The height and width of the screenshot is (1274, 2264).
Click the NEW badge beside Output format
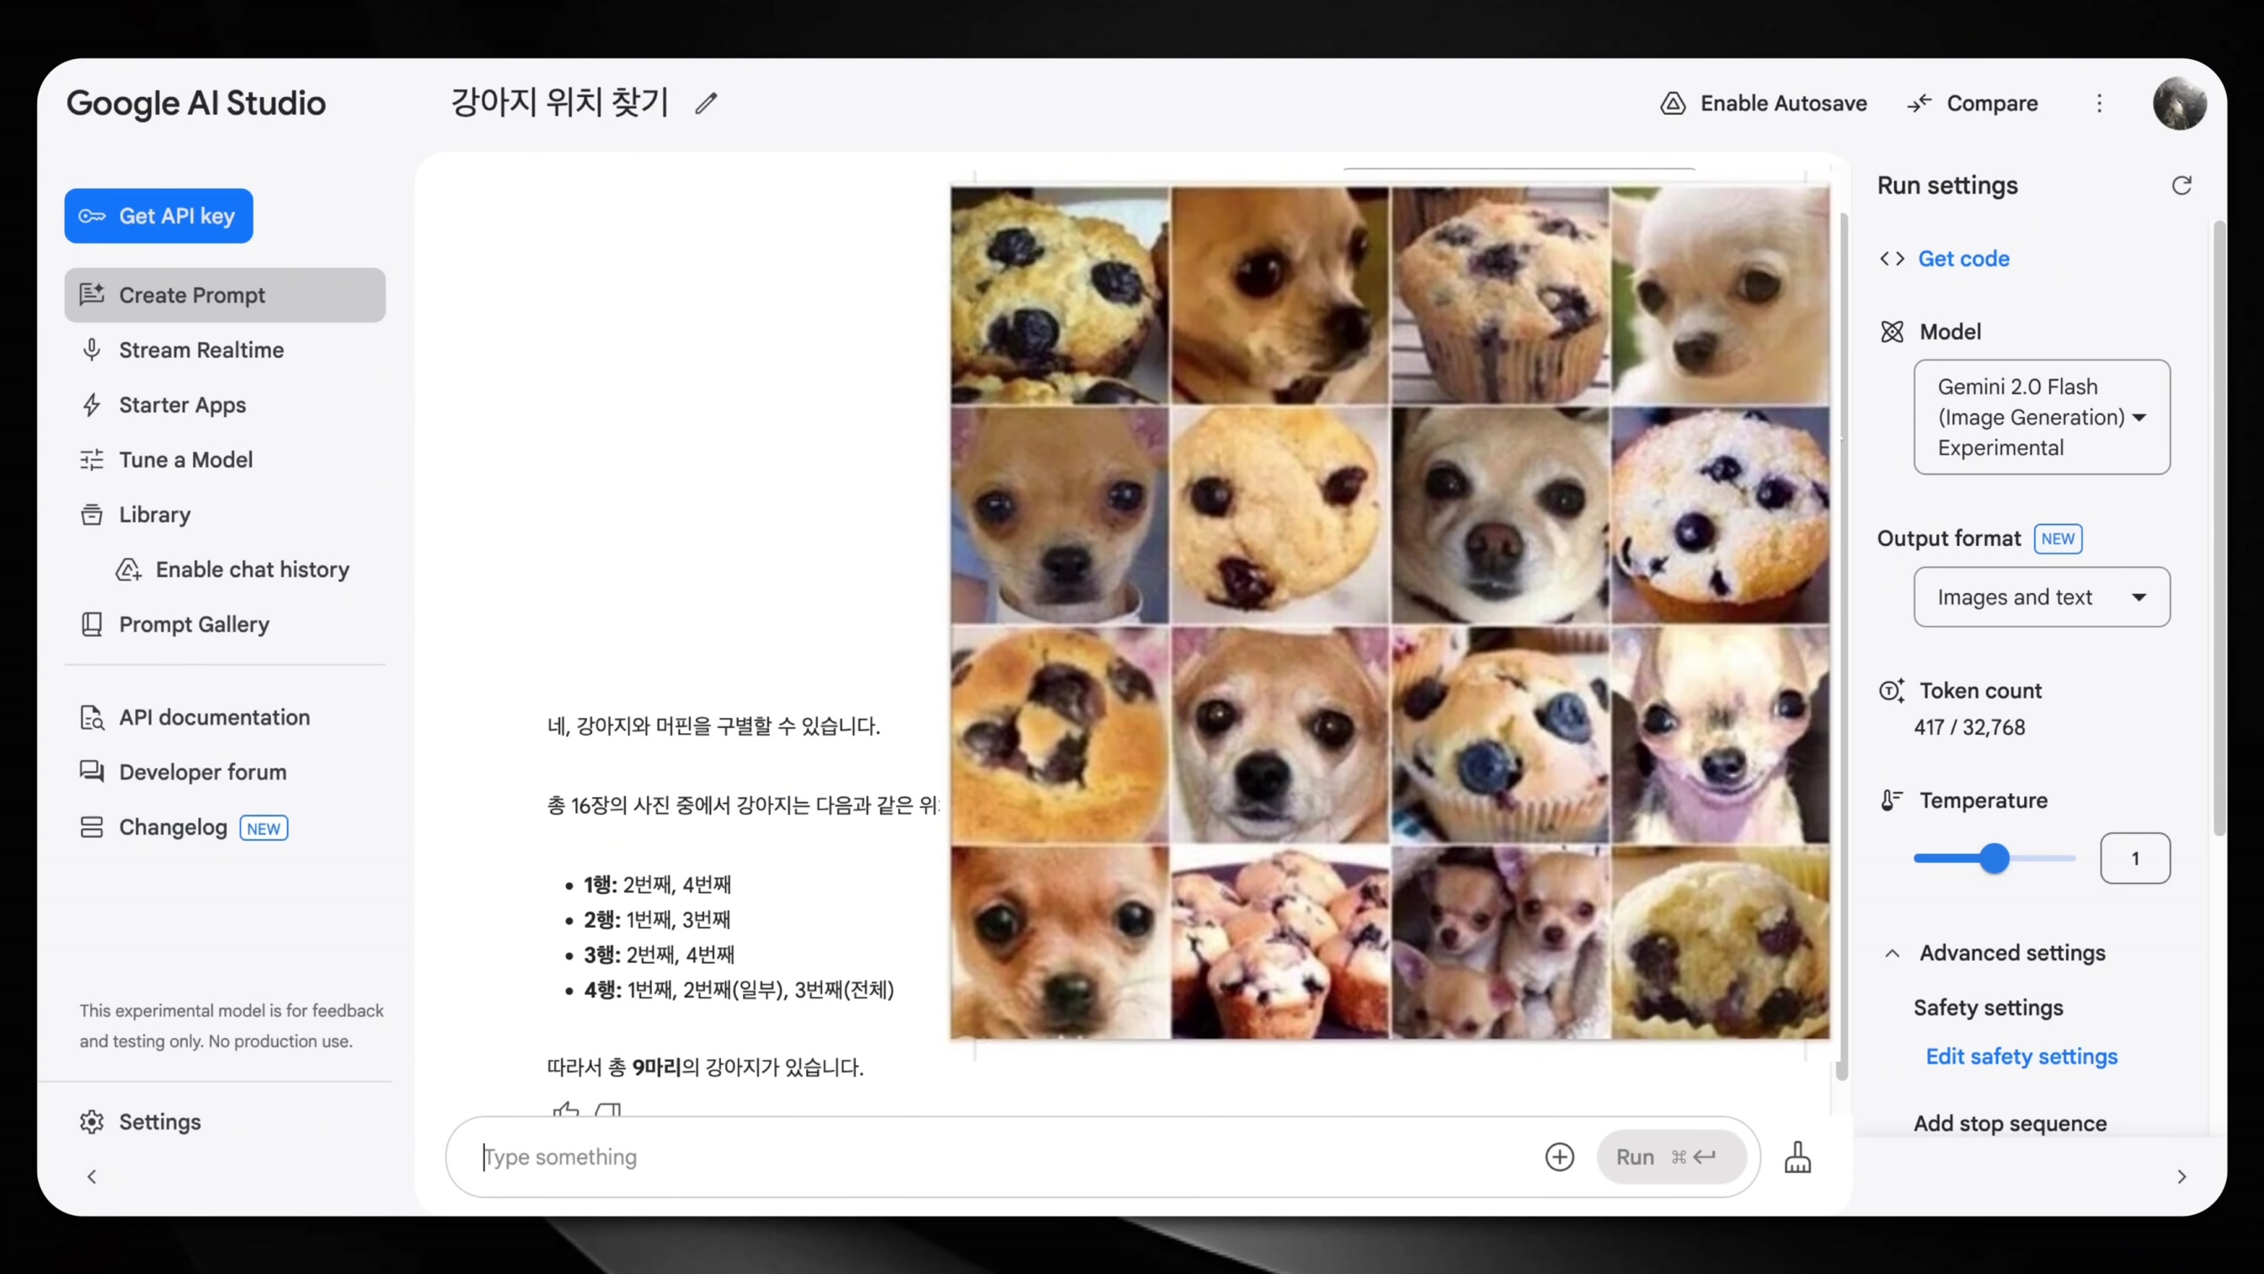(x=2058, y=539)
